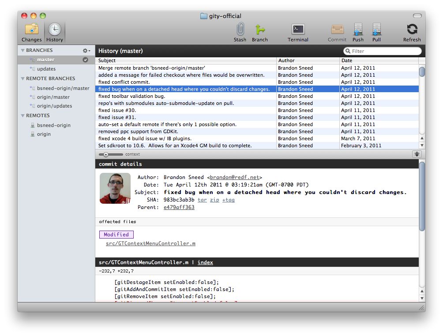Open the Changes view
The image size is (443, 336).
tap(31, 32)
